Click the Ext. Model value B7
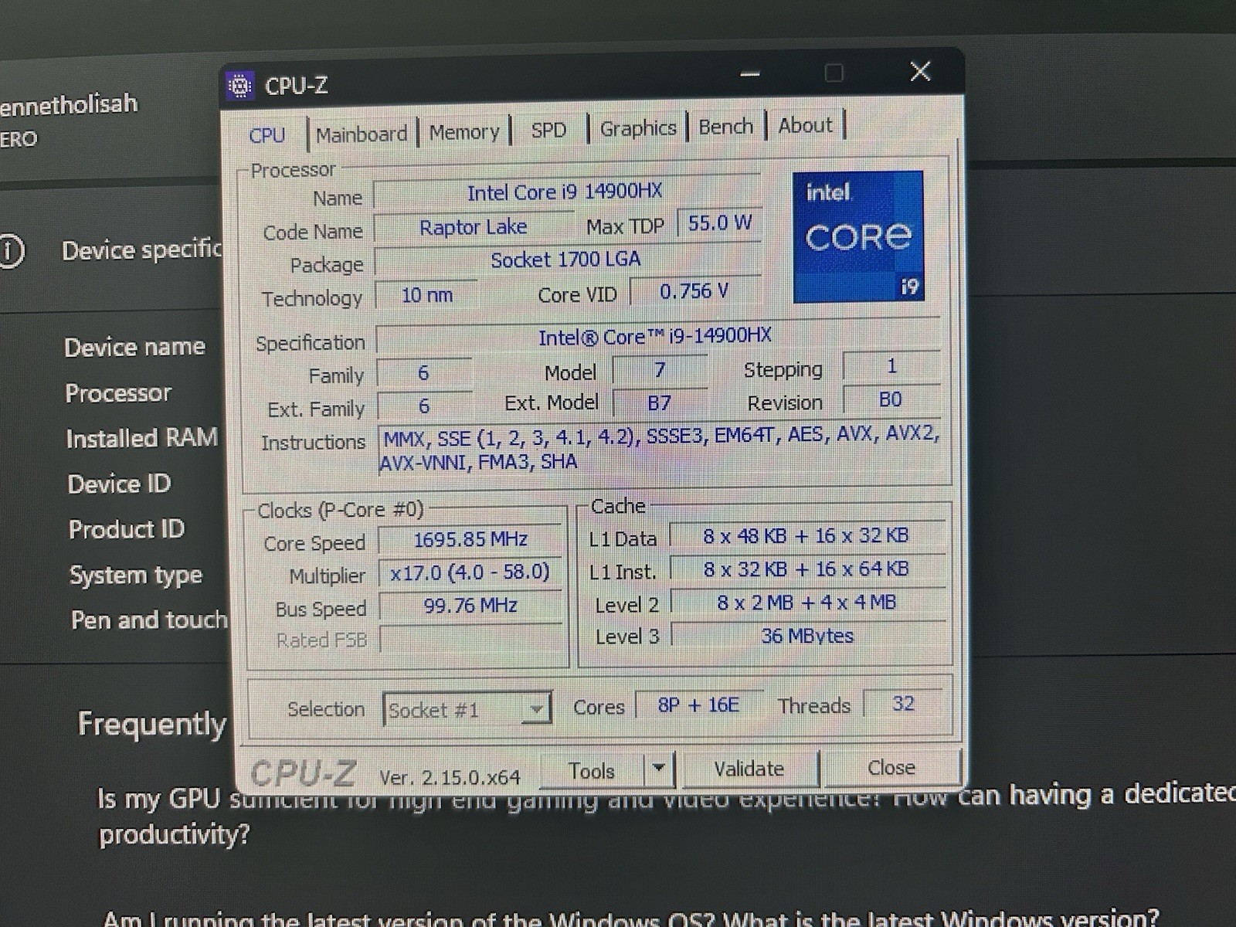This screenshot has width=1236, height=927. 659,403
